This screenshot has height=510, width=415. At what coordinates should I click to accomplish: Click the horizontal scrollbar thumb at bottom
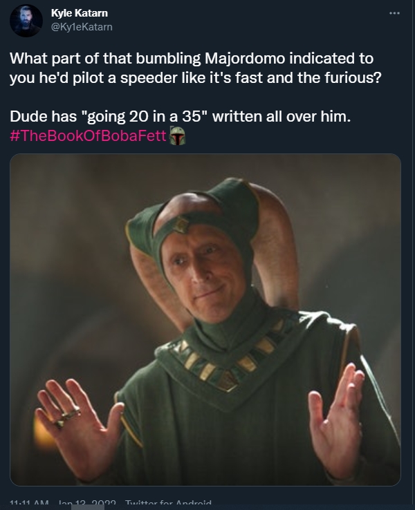88,507
